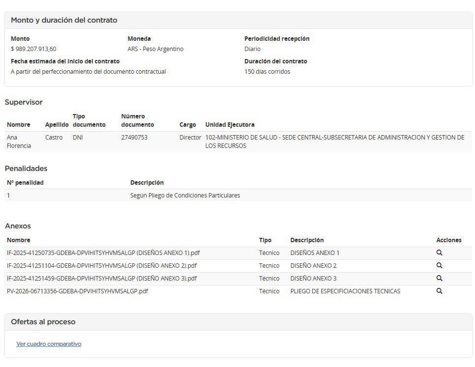
Task: Click supervisor document number 27490753
Action: coord(134,138)
